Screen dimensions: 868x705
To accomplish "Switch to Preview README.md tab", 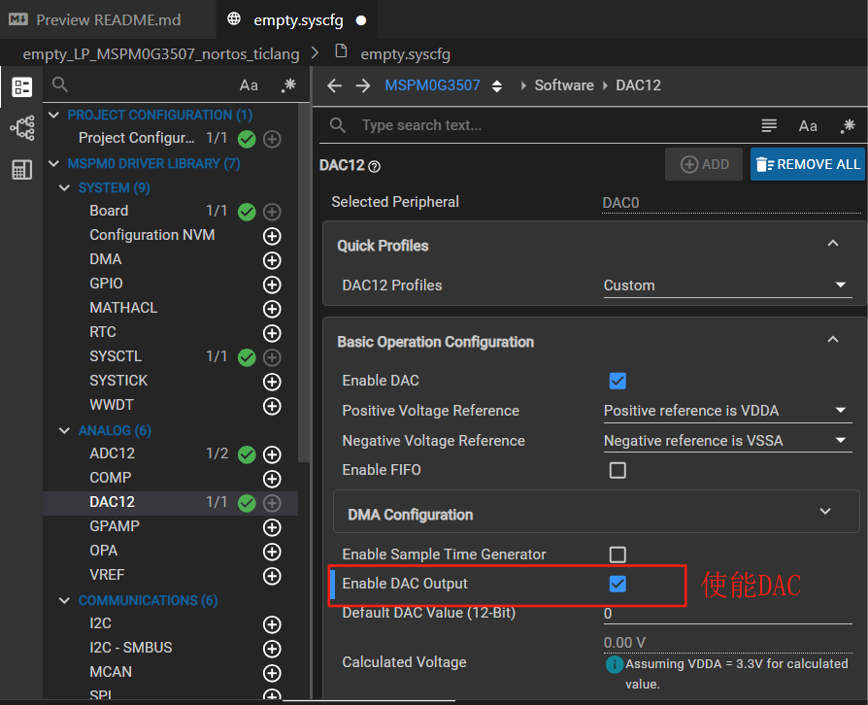I will 94,20.
